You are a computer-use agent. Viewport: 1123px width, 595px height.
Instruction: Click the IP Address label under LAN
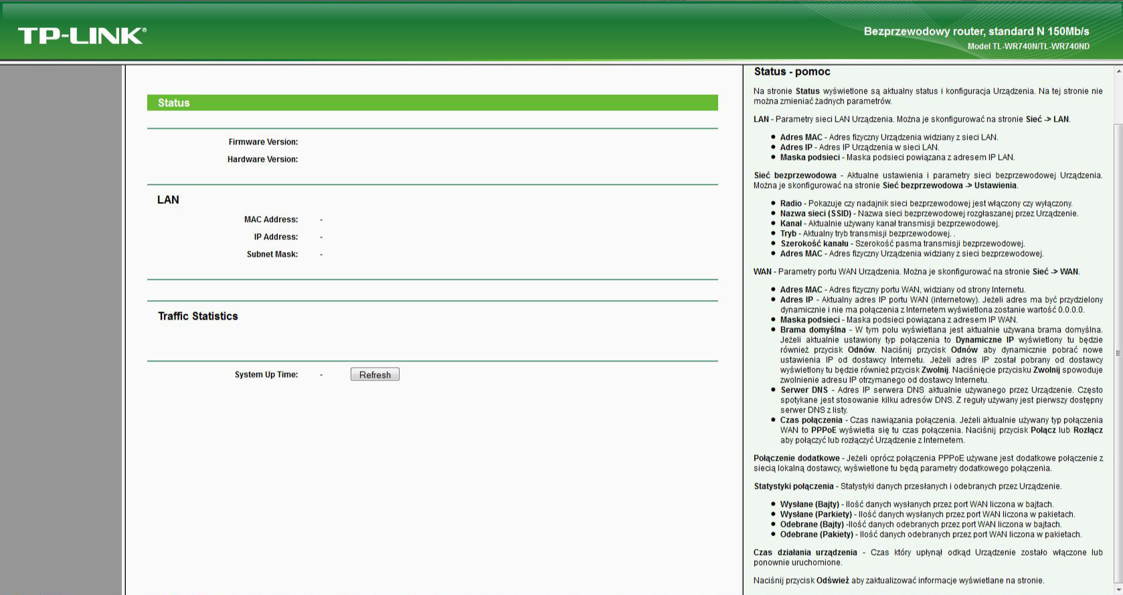coord(276,237)
